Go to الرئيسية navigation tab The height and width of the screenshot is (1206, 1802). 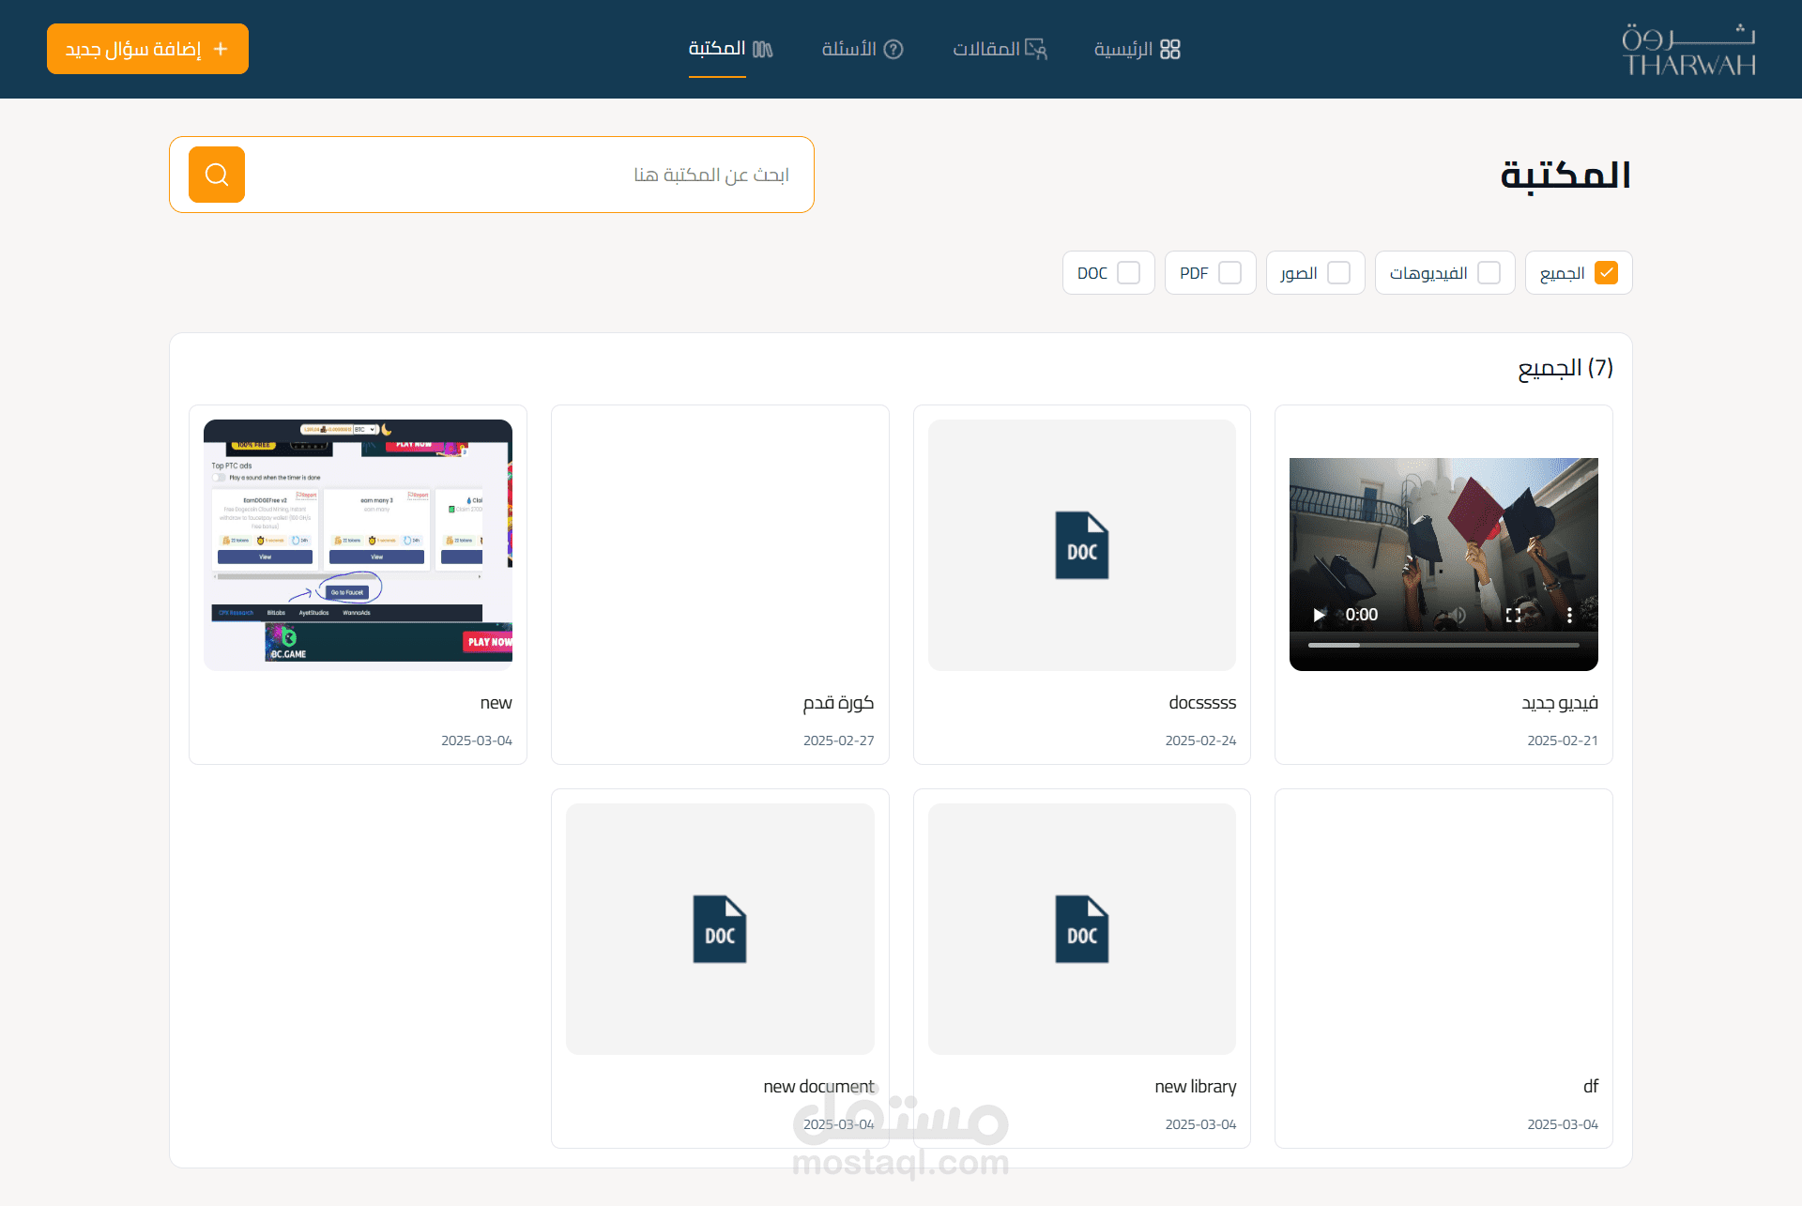coord(1137,49)
